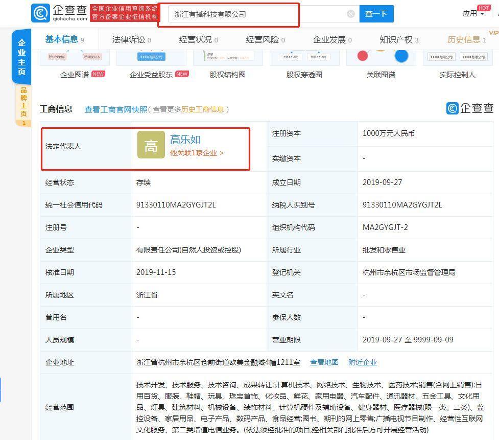Click the Qichacha logo icon
This screenshot has height=440, width=499.
(x=41, y=13)
